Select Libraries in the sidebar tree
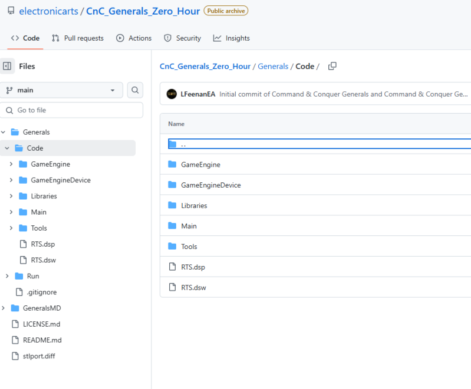 tap(44, 196)
